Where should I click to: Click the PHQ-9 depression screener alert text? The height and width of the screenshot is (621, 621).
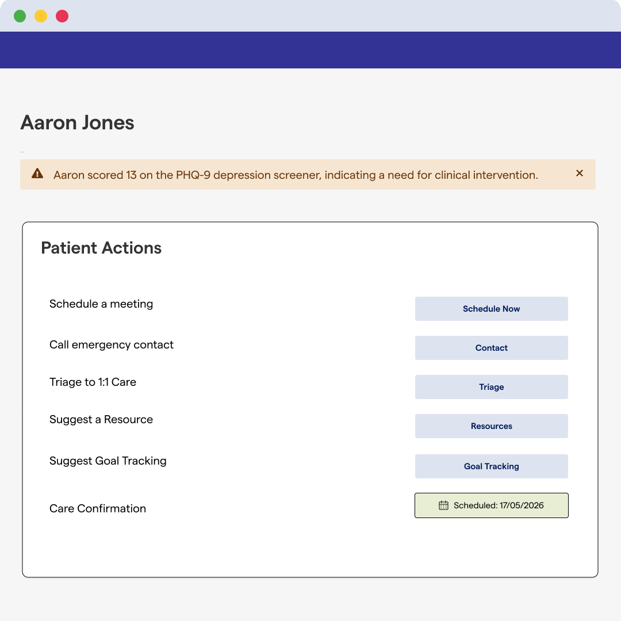click(x=296, y=175)
